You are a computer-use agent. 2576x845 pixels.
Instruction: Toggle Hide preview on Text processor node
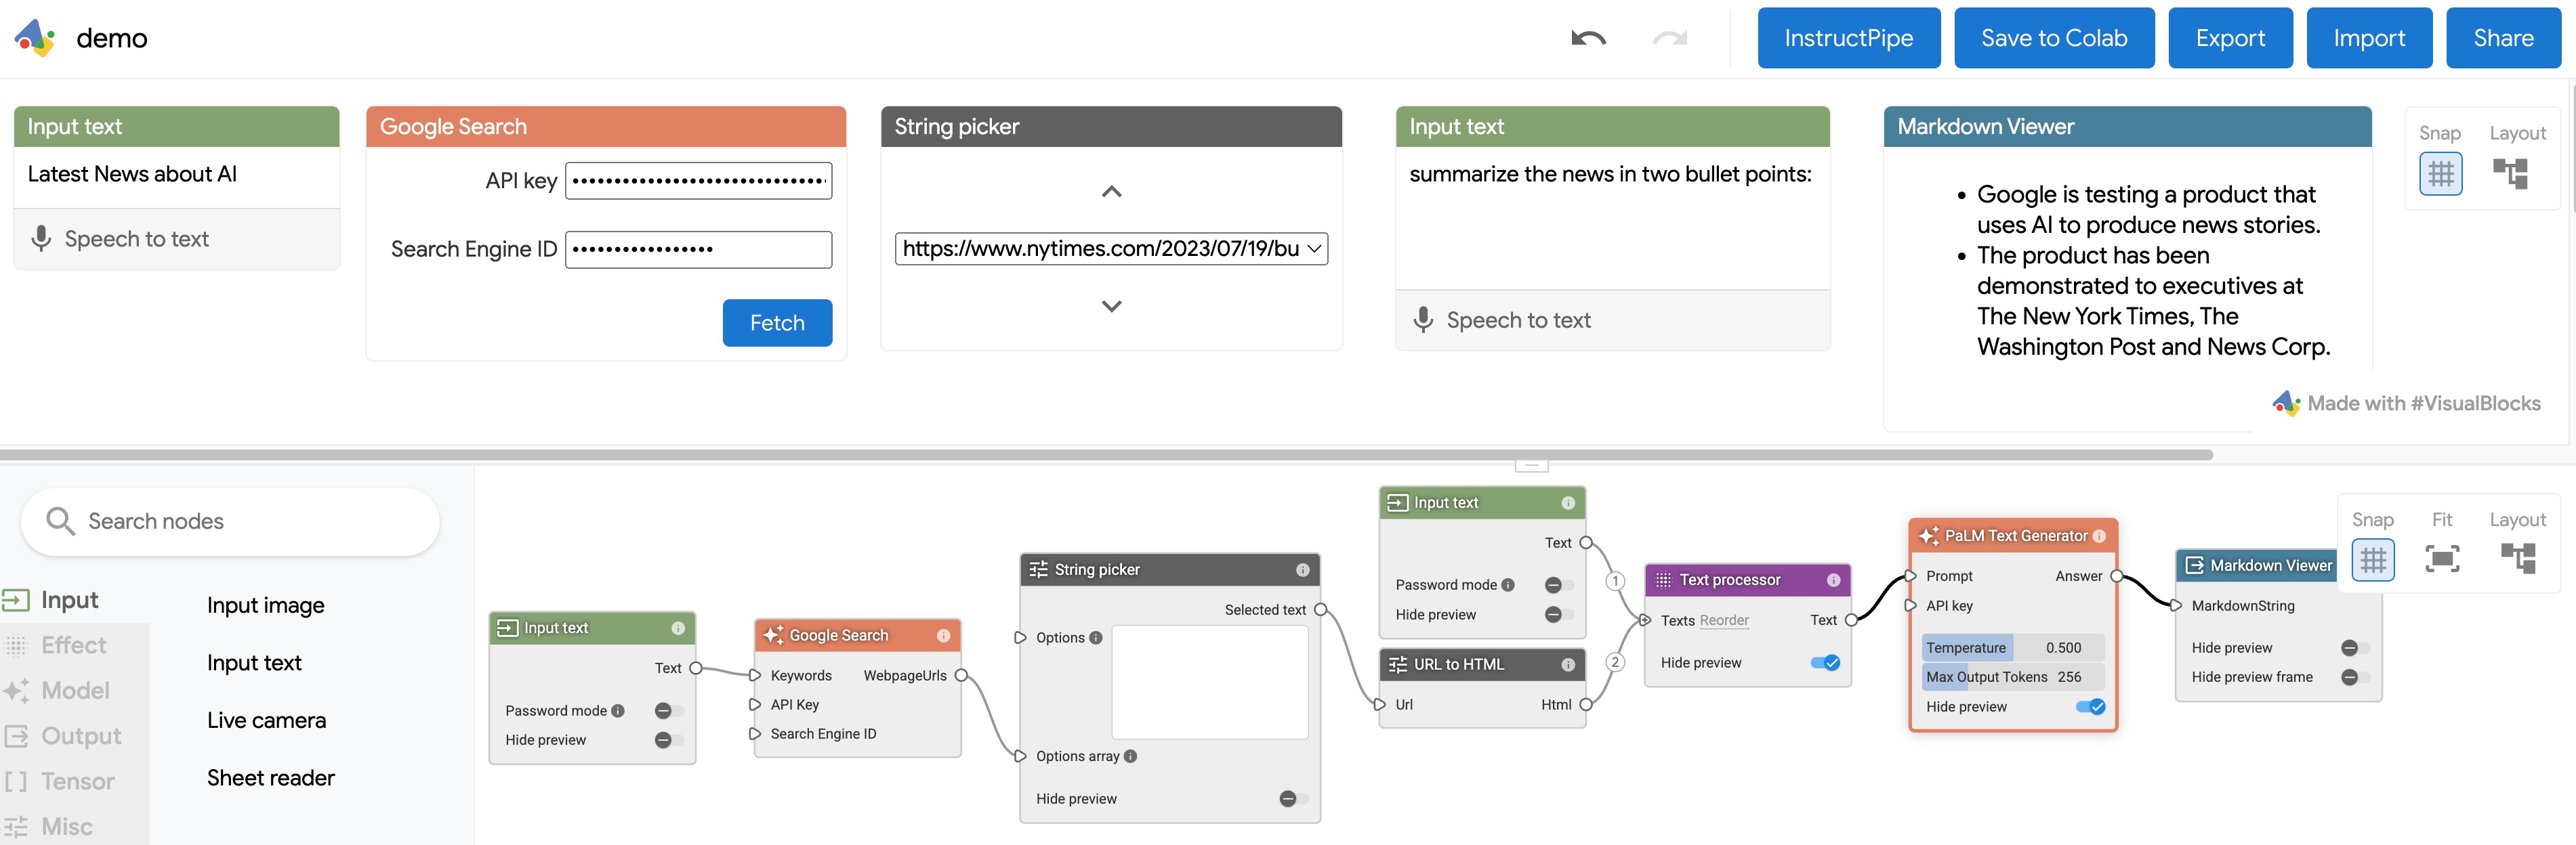pyautogui.click(x=1825, y=664)
